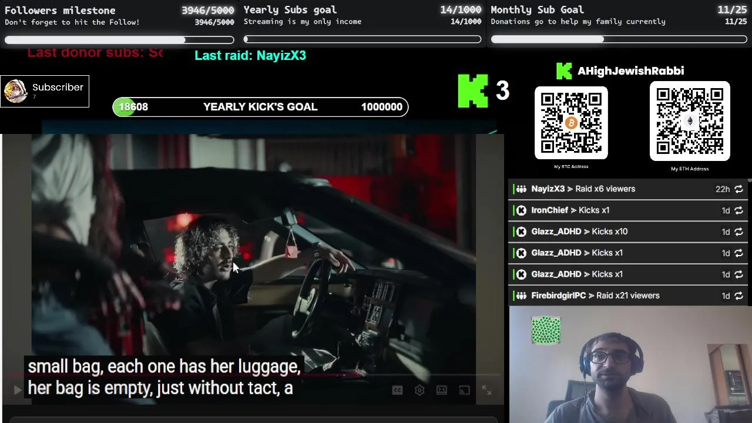
Task: Open the video settings gear
Action: tap(419, 390)
